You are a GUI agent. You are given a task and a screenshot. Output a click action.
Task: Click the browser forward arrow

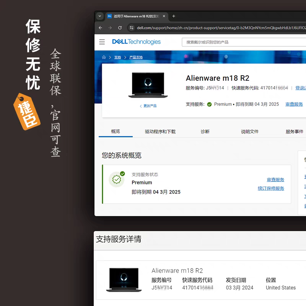pos(110,28)
